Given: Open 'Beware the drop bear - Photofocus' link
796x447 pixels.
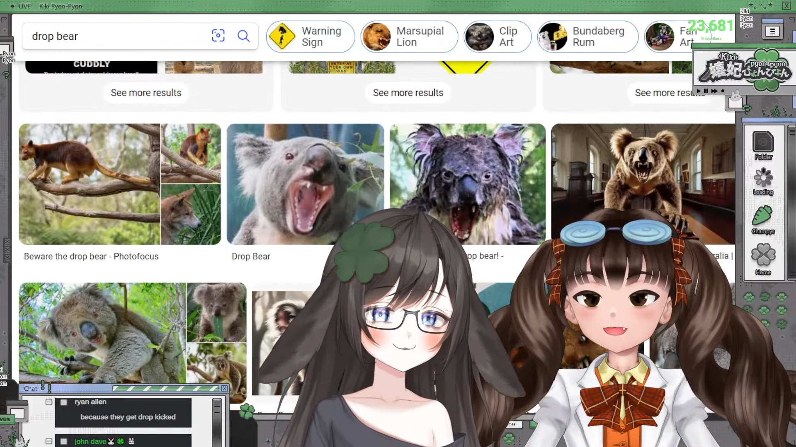Looking at the screenshot, I should click(91, 256).
